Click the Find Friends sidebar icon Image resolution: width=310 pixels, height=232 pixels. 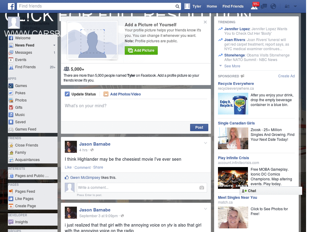pyautogui.click(x=11, y=67)
